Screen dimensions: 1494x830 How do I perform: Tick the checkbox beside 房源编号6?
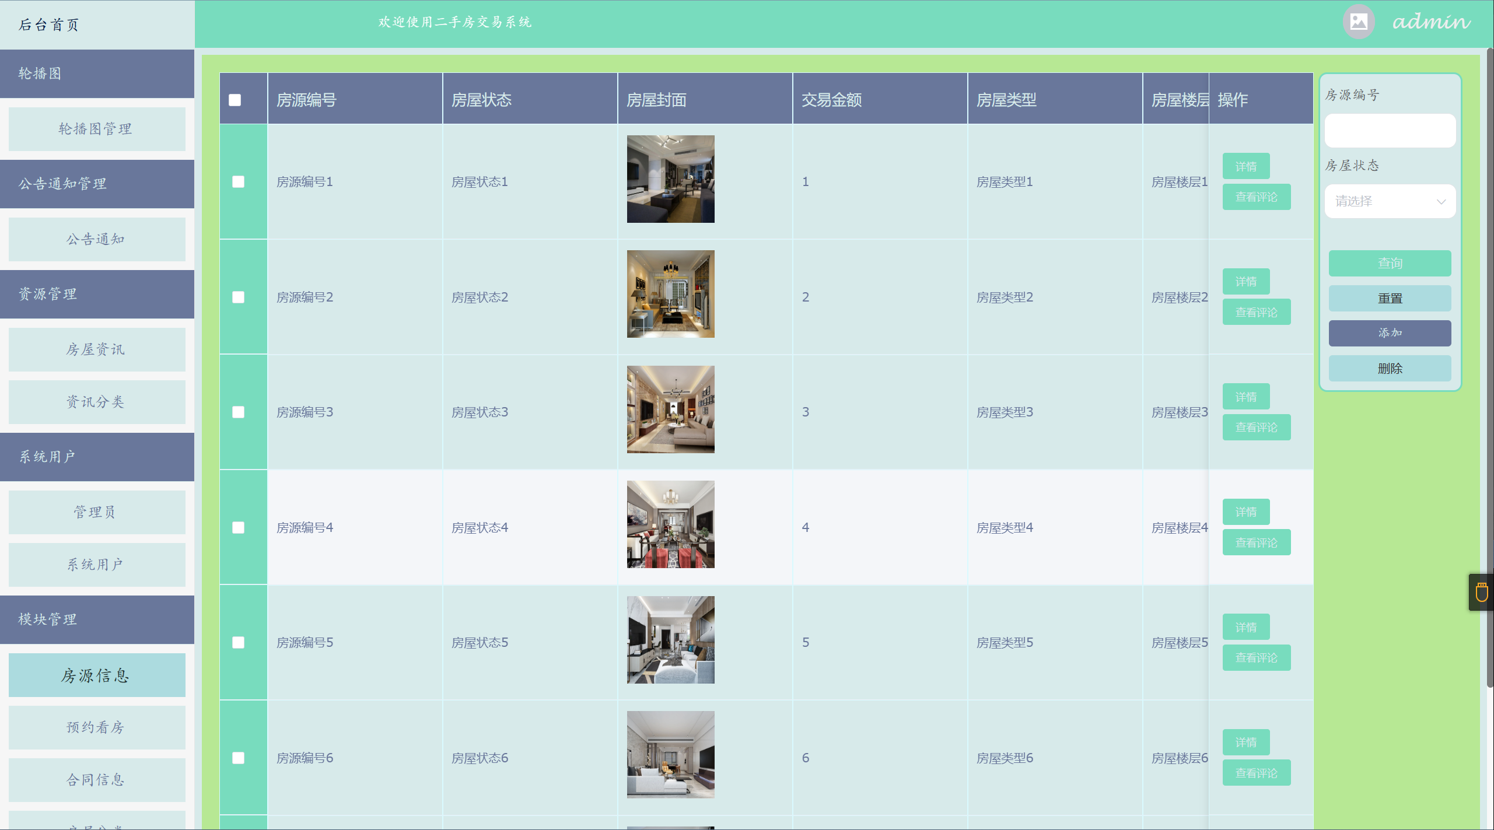[x=238, y=758]
